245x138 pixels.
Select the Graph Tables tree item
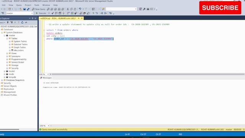coord(20,48)
